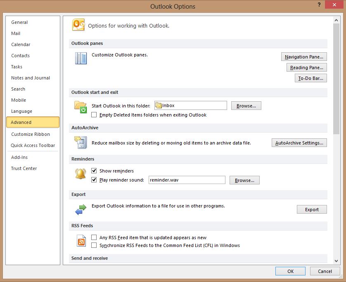Open the Contacts category

click(x=33, y=56)
